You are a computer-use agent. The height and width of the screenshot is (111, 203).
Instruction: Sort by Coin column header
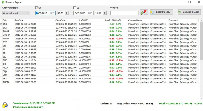click(8, 20)
